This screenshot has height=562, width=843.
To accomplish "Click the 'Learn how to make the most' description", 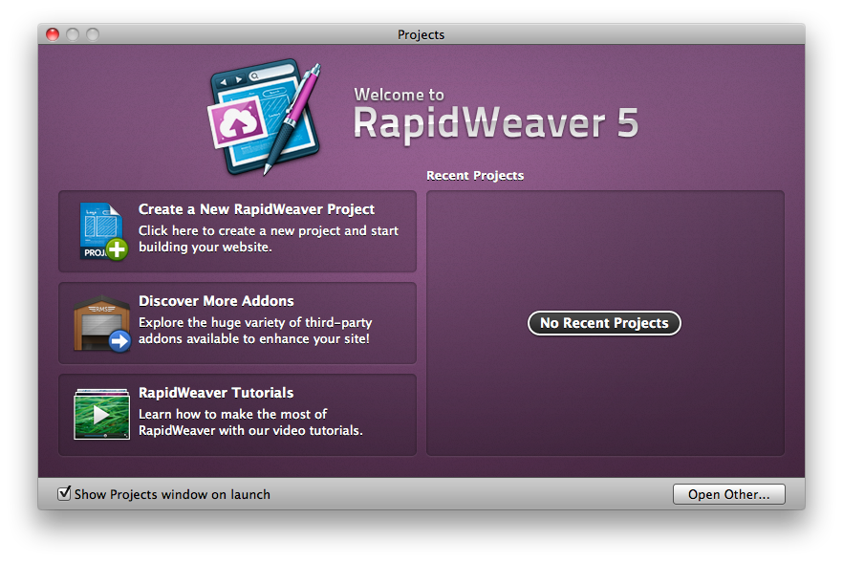I will click(x=250, y=422).
